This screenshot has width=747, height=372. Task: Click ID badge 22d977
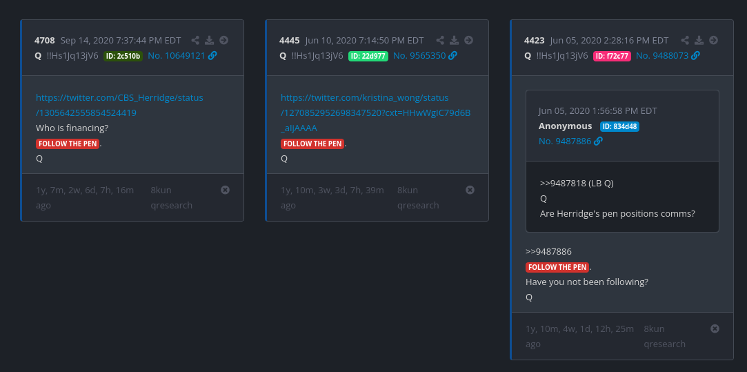point(368,57)
